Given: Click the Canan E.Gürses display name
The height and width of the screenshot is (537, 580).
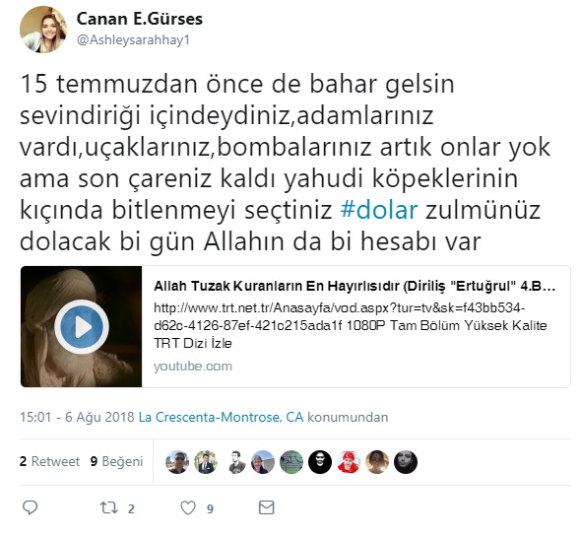Looking at the screenshot, I should coord(140,19).
